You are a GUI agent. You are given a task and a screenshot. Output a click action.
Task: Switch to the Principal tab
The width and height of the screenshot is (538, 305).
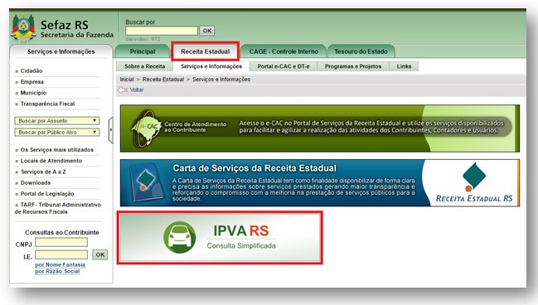tap(143, 51)
